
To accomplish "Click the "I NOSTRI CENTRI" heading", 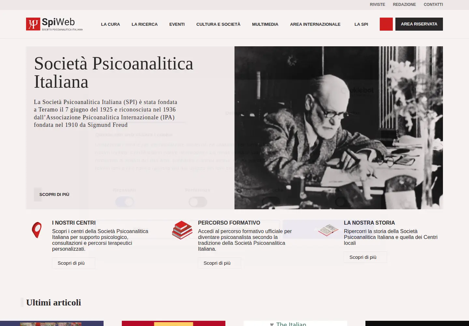I will click(x=74, y=223).
